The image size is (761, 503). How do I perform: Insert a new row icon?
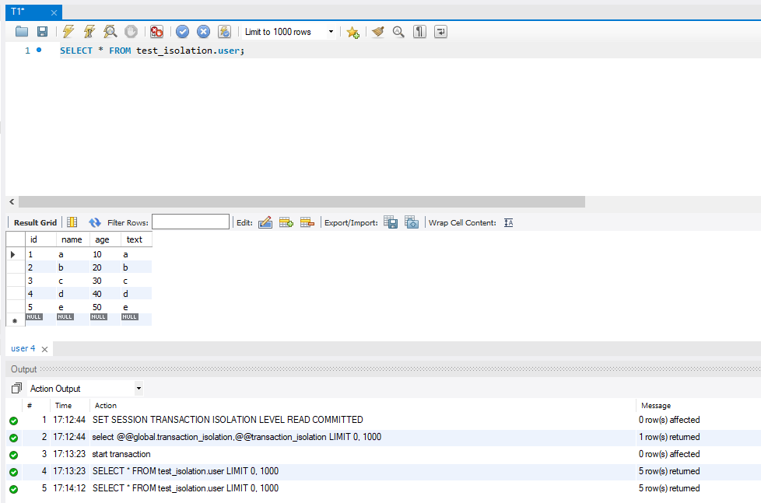286,222
